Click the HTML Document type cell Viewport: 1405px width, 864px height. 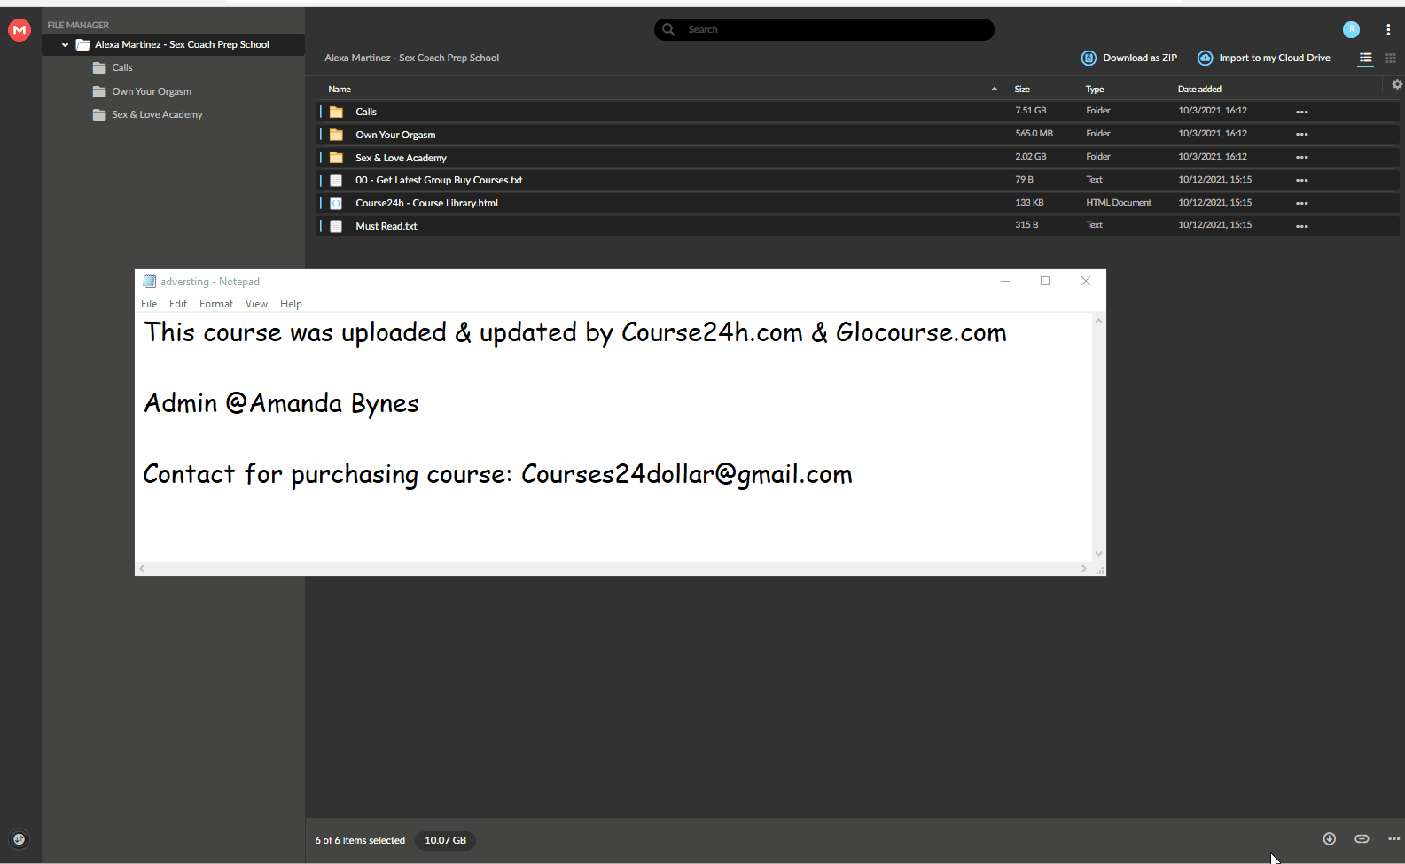pos(1119,203)
